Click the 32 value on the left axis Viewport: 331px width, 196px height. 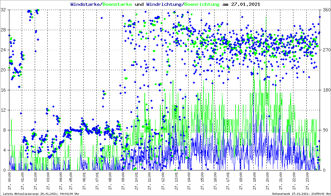[x=4, y=10]
